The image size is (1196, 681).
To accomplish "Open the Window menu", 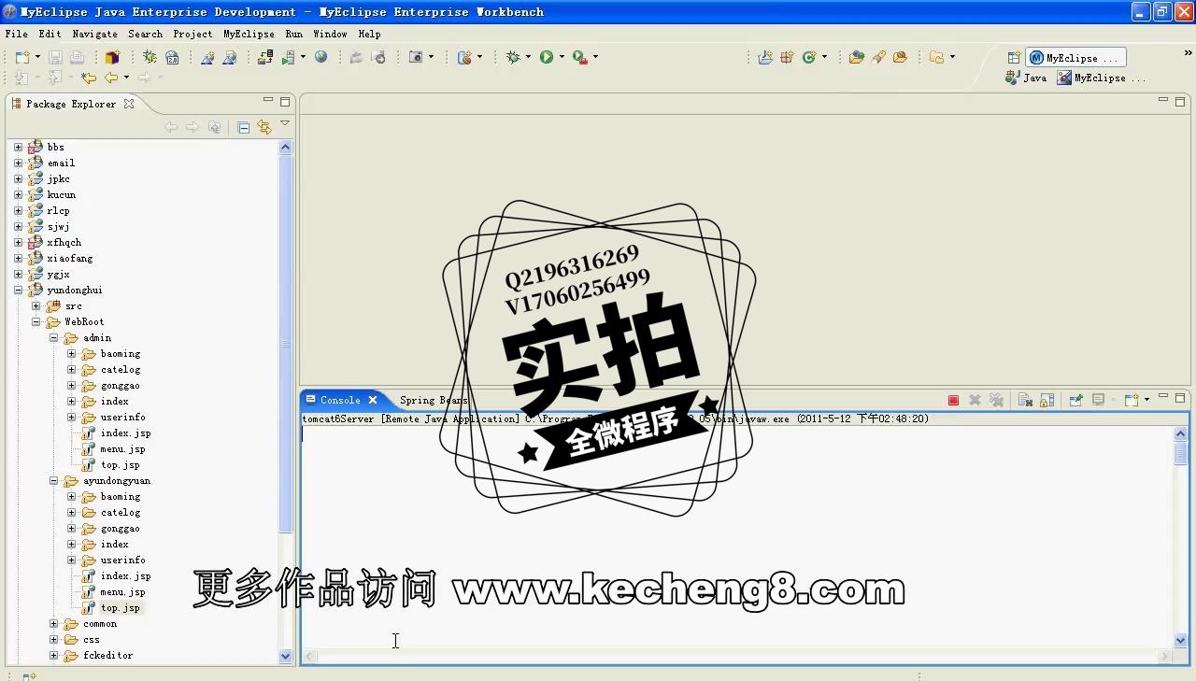I will (330, 34).
